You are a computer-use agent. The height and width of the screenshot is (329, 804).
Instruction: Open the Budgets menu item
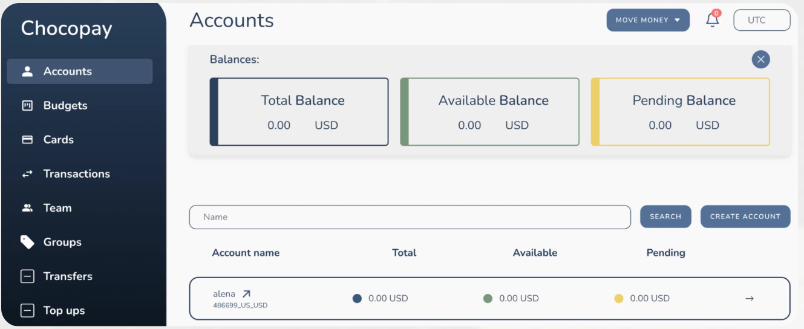tap(65, 106)
